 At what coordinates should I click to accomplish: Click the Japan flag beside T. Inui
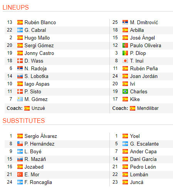(x=125, y=61)
